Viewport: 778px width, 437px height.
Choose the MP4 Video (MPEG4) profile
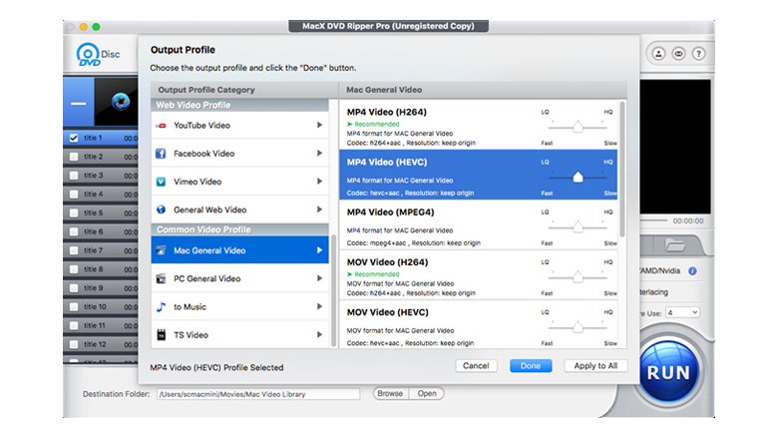tap(479, 224)
